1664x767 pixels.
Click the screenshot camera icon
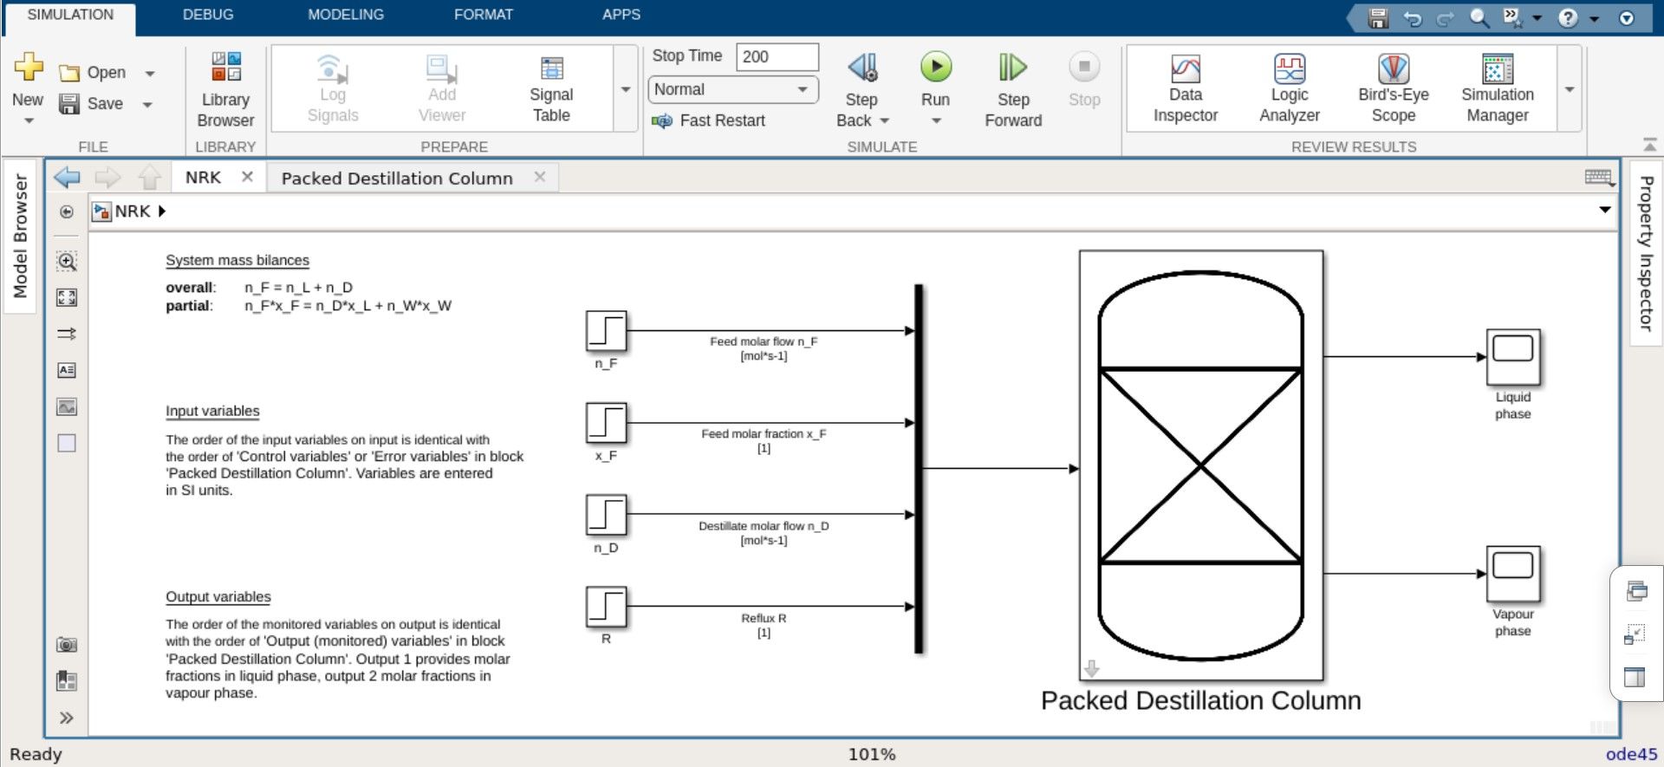point(67,645)
